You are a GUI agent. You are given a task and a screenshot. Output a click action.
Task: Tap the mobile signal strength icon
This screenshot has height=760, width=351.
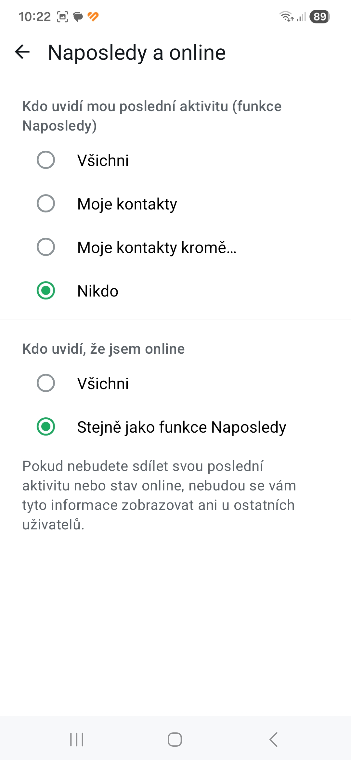(x=302, y=17)
